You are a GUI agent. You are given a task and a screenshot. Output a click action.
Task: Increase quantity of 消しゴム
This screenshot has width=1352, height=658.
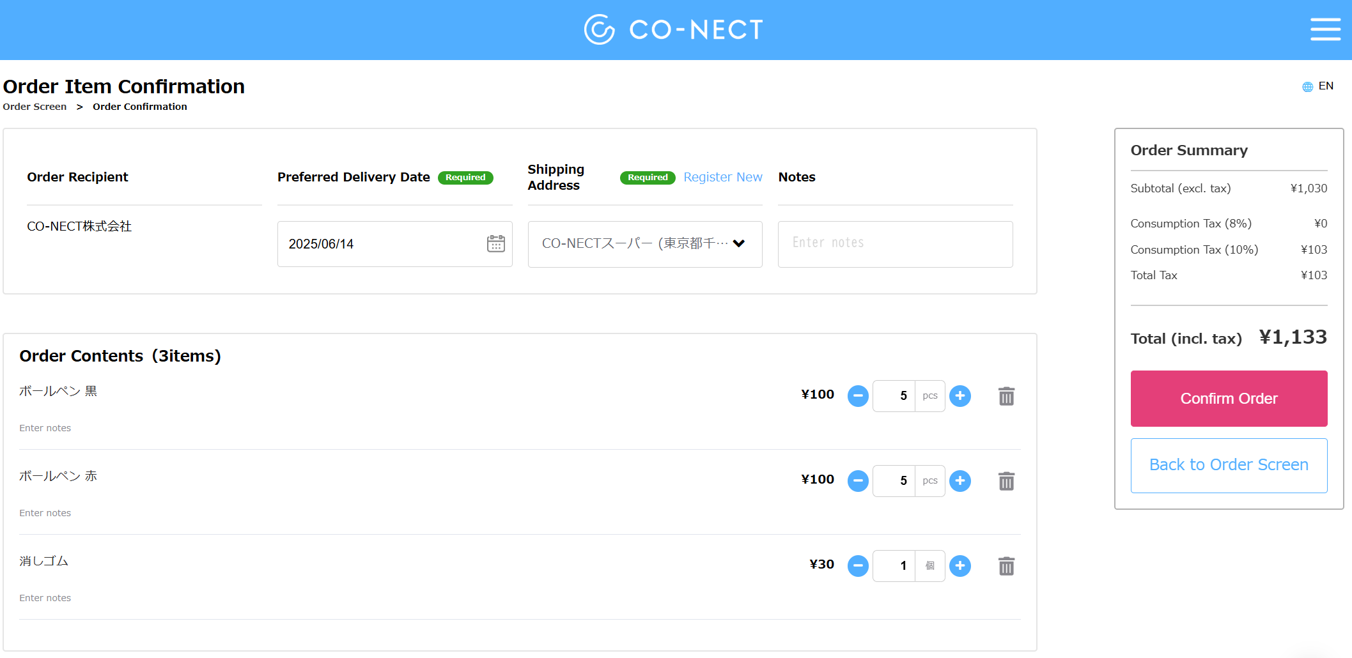(960, 566)
